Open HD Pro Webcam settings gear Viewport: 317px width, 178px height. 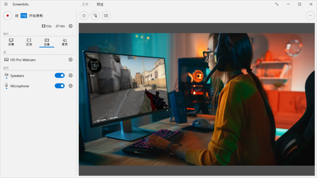click(x=71, y=59)
